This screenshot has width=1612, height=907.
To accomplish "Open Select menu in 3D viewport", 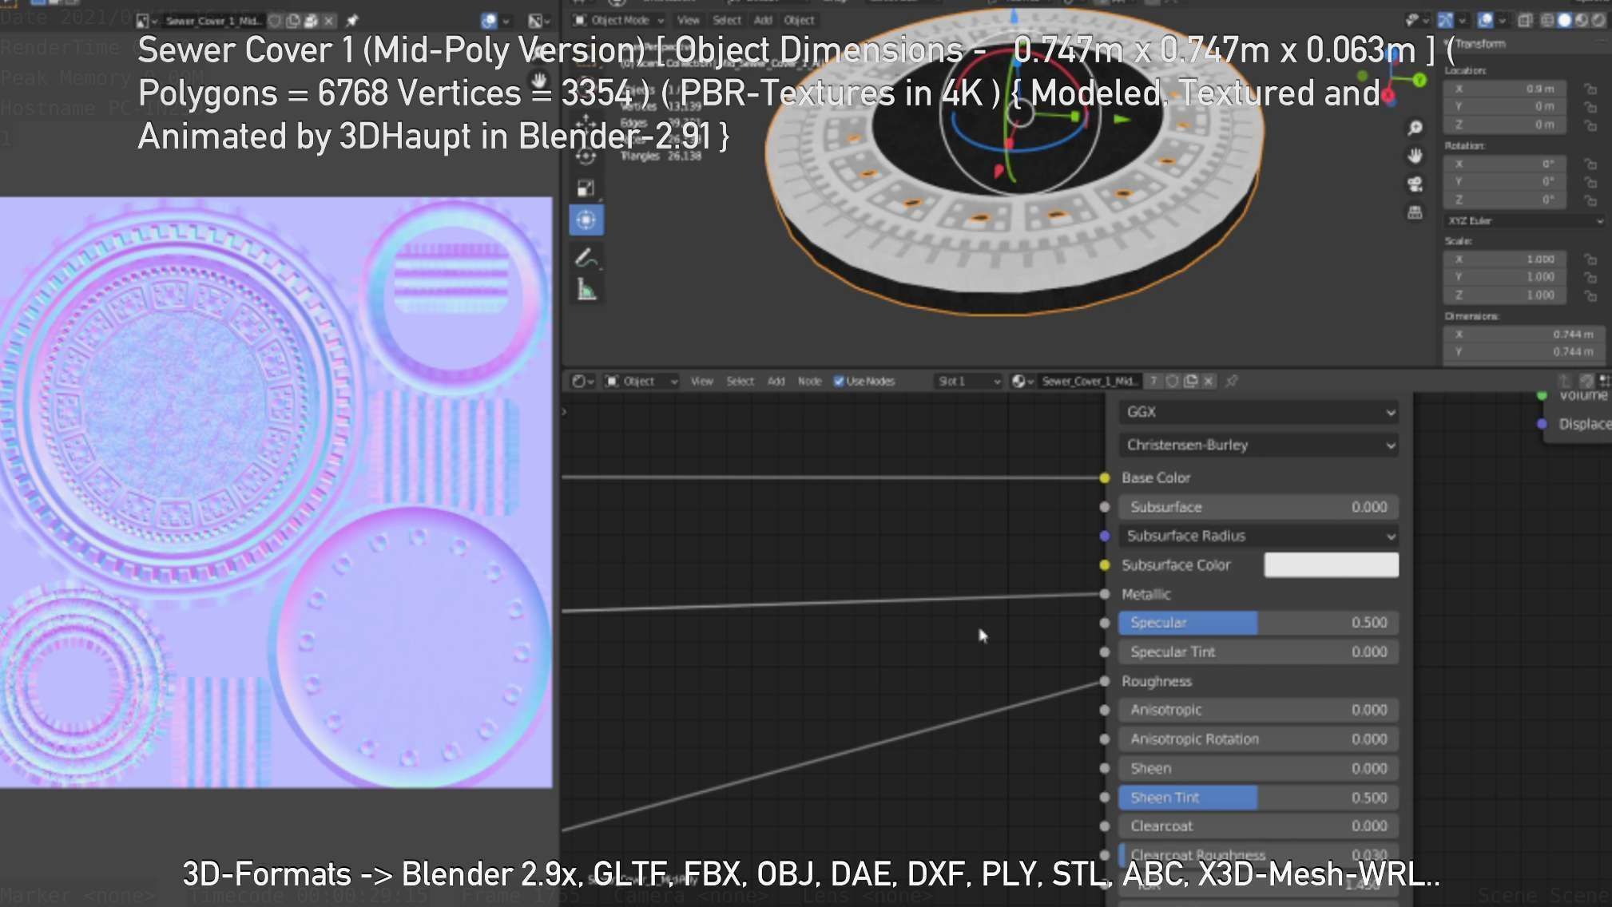I will [x=727, y=20].
